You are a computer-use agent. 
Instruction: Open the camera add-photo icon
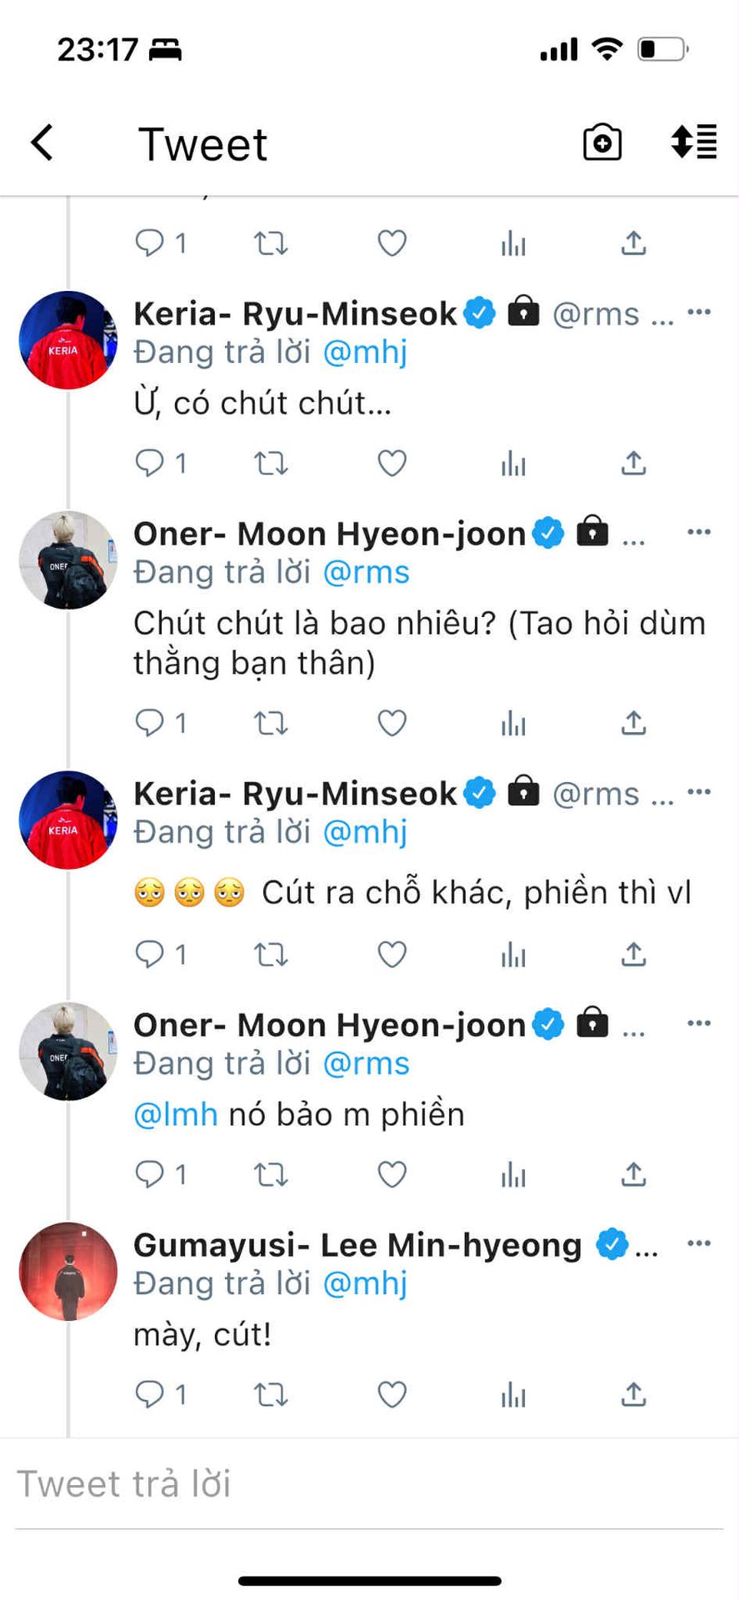(x=602, y=143)
